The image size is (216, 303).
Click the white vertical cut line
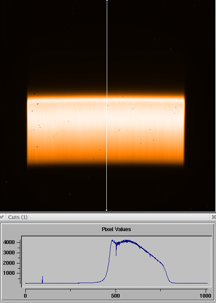[x=107, y=105]
